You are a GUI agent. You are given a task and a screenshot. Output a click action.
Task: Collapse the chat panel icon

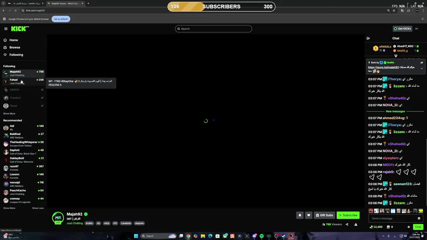368,38
